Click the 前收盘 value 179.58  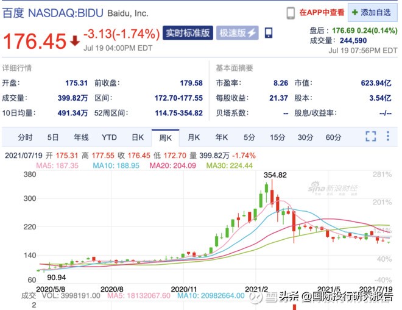pos(191,83)
